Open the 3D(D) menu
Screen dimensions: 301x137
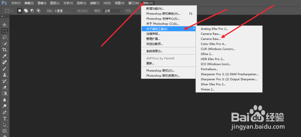107,3
